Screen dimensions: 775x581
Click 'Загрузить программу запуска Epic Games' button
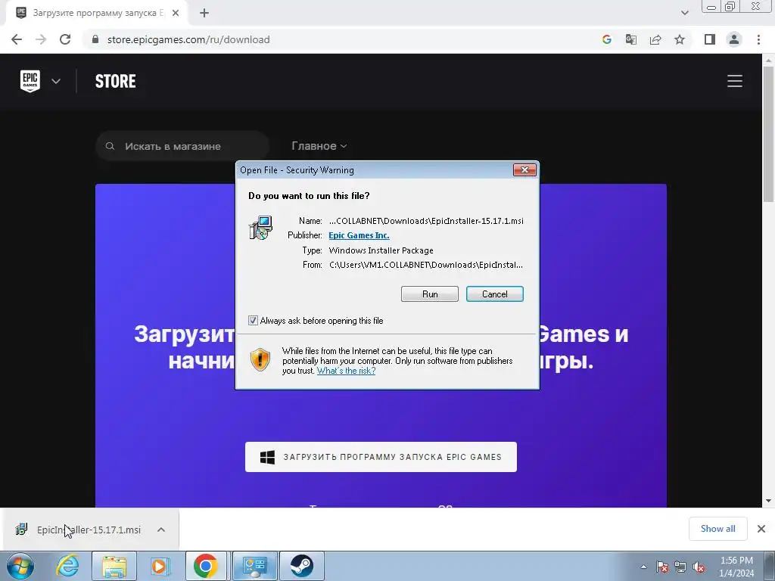tap(381, 457)
